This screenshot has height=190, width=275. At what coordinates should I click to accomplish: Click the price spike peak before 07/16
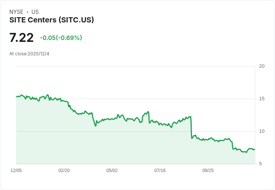(148, 112)
